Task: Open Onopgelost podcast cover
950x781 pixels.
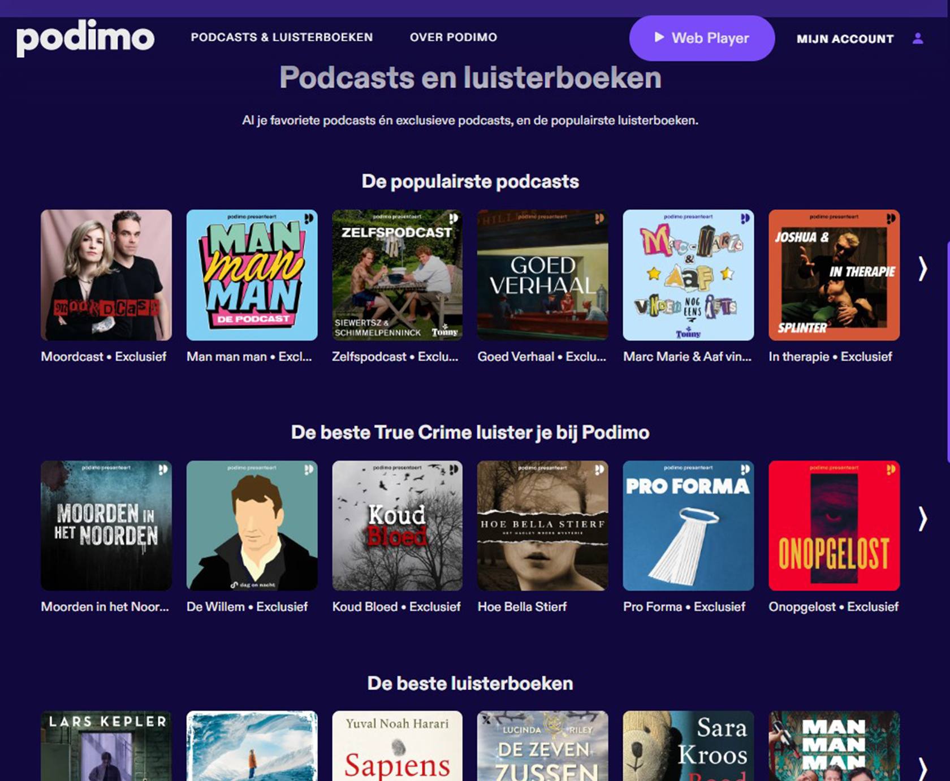Action: coord(834,526)
